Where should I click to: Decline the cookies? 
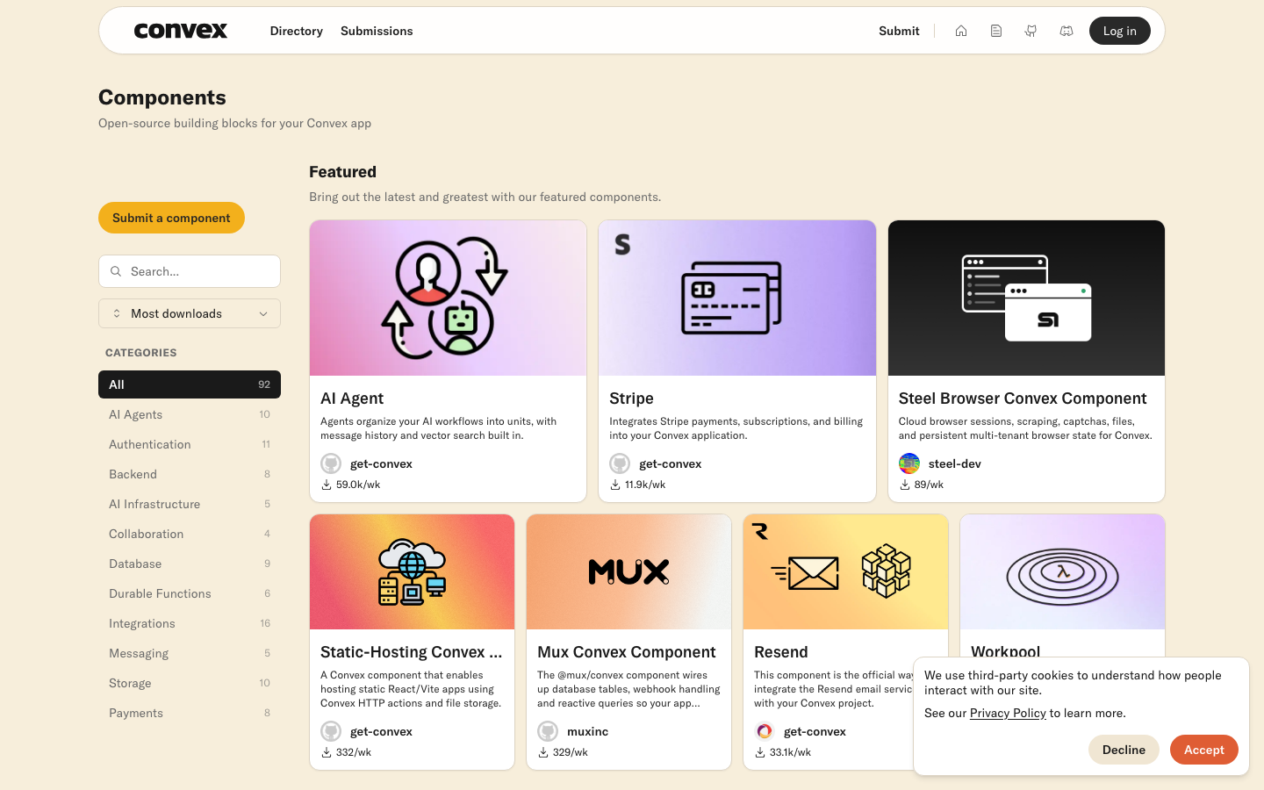[x=1124, y=750]
